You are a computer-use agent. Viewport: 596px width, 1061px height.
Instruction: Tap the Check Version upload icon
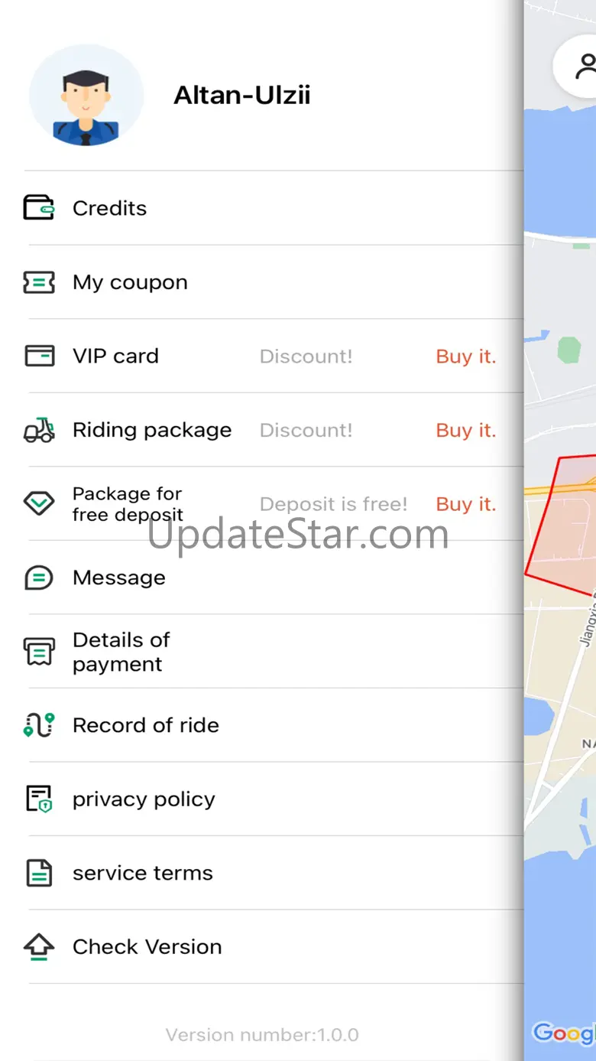click(39, 947)
